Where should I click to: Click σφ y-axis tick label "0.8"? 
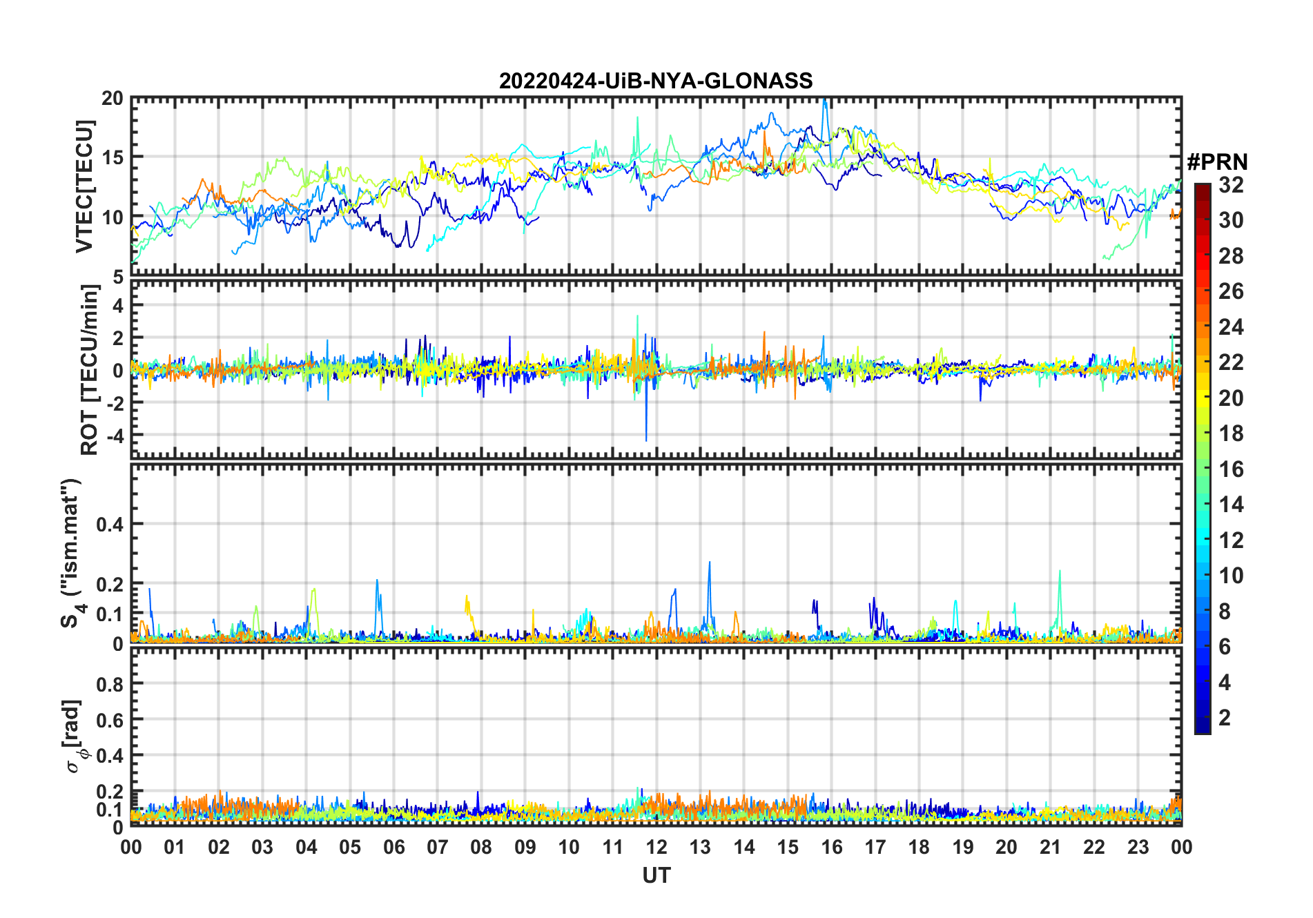click(110, 684)
